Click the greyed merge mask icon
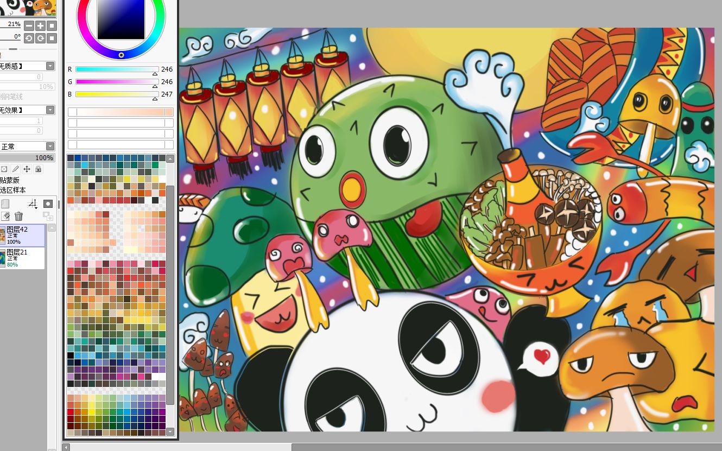722x451 pixels. [48, 217]
